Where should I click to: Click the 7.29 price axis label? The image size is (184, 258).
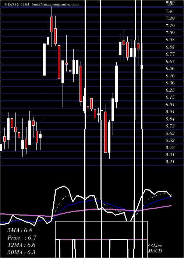click(x=170, y=18)
